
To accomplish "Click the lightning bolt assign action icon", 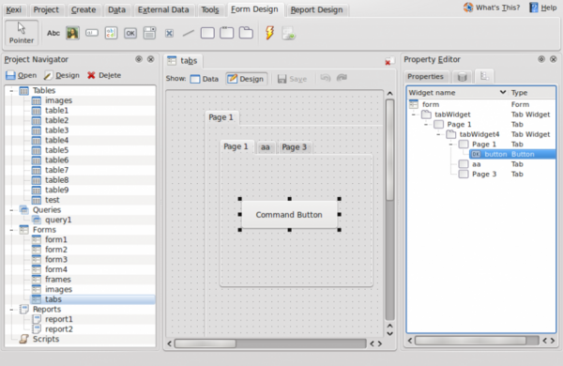I will pos(269,33).
